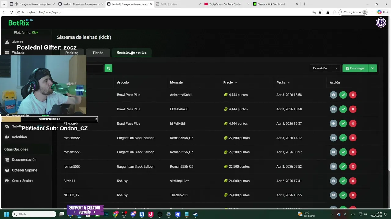
Task: Click the green search button
Action: [x=108, y=68]
